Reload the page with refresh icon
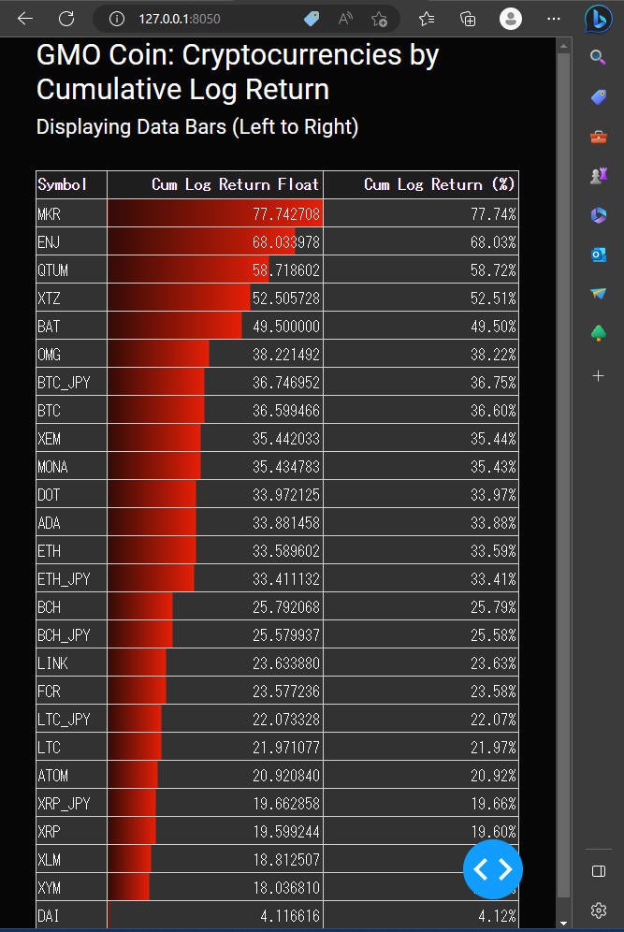Image resolution: width=624 pixels, height=932 pixels. click(x=66, y=19)
